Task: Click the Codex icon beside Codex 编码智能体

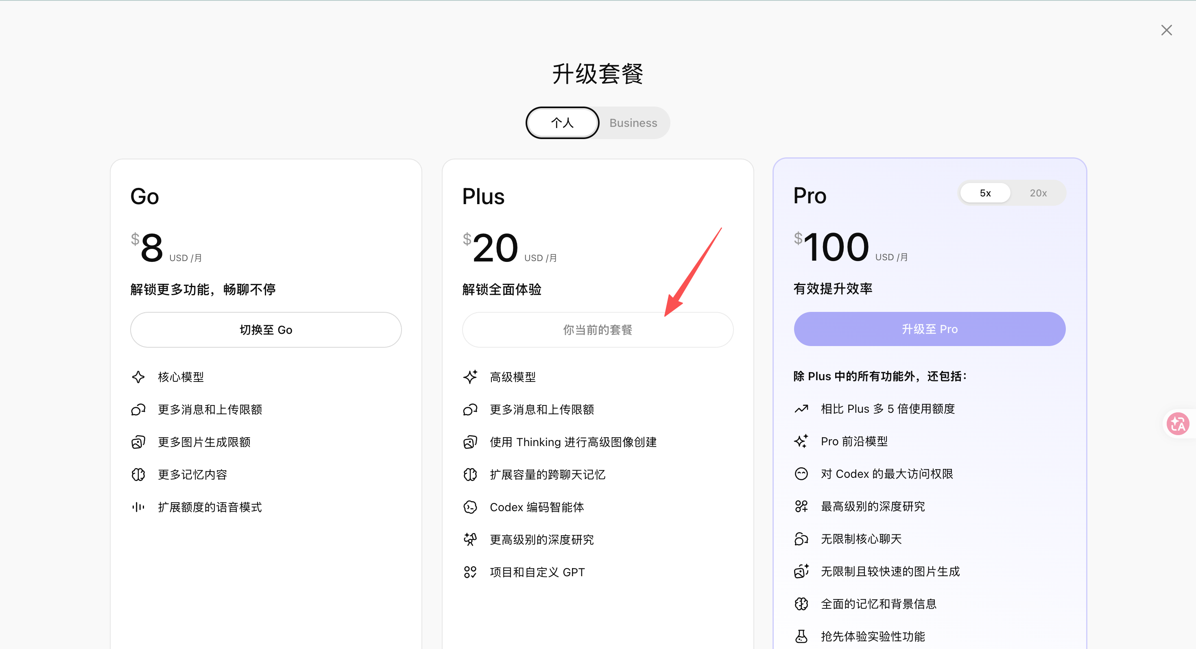Action: (470, 507)
